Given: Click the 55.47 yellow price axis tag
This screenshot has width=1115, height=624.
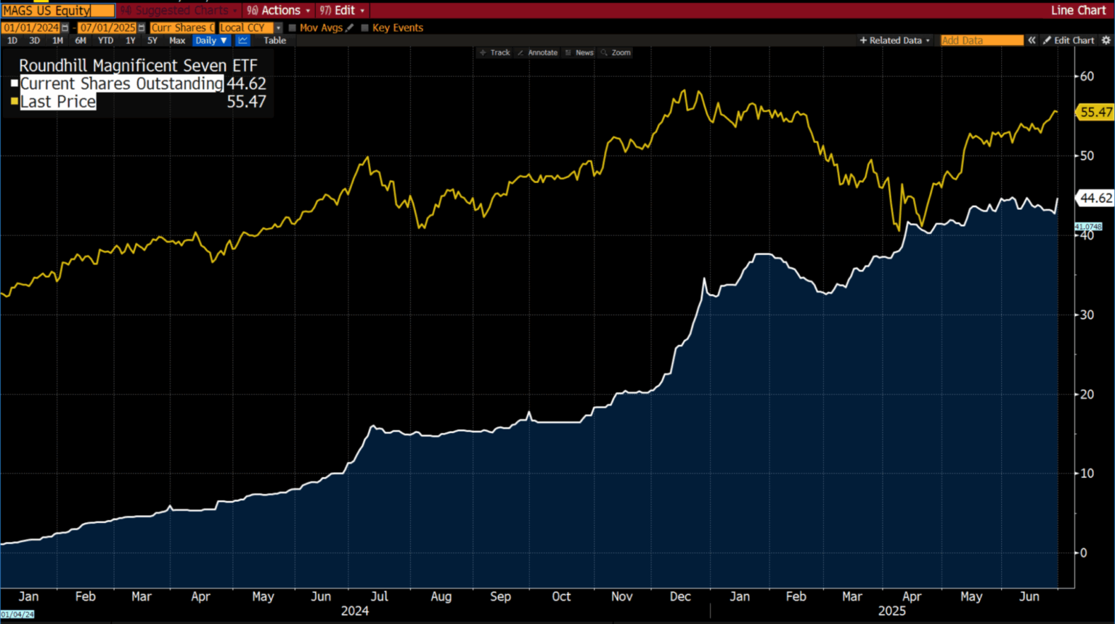Looking at the screenshot, I should coord(1095,112).
